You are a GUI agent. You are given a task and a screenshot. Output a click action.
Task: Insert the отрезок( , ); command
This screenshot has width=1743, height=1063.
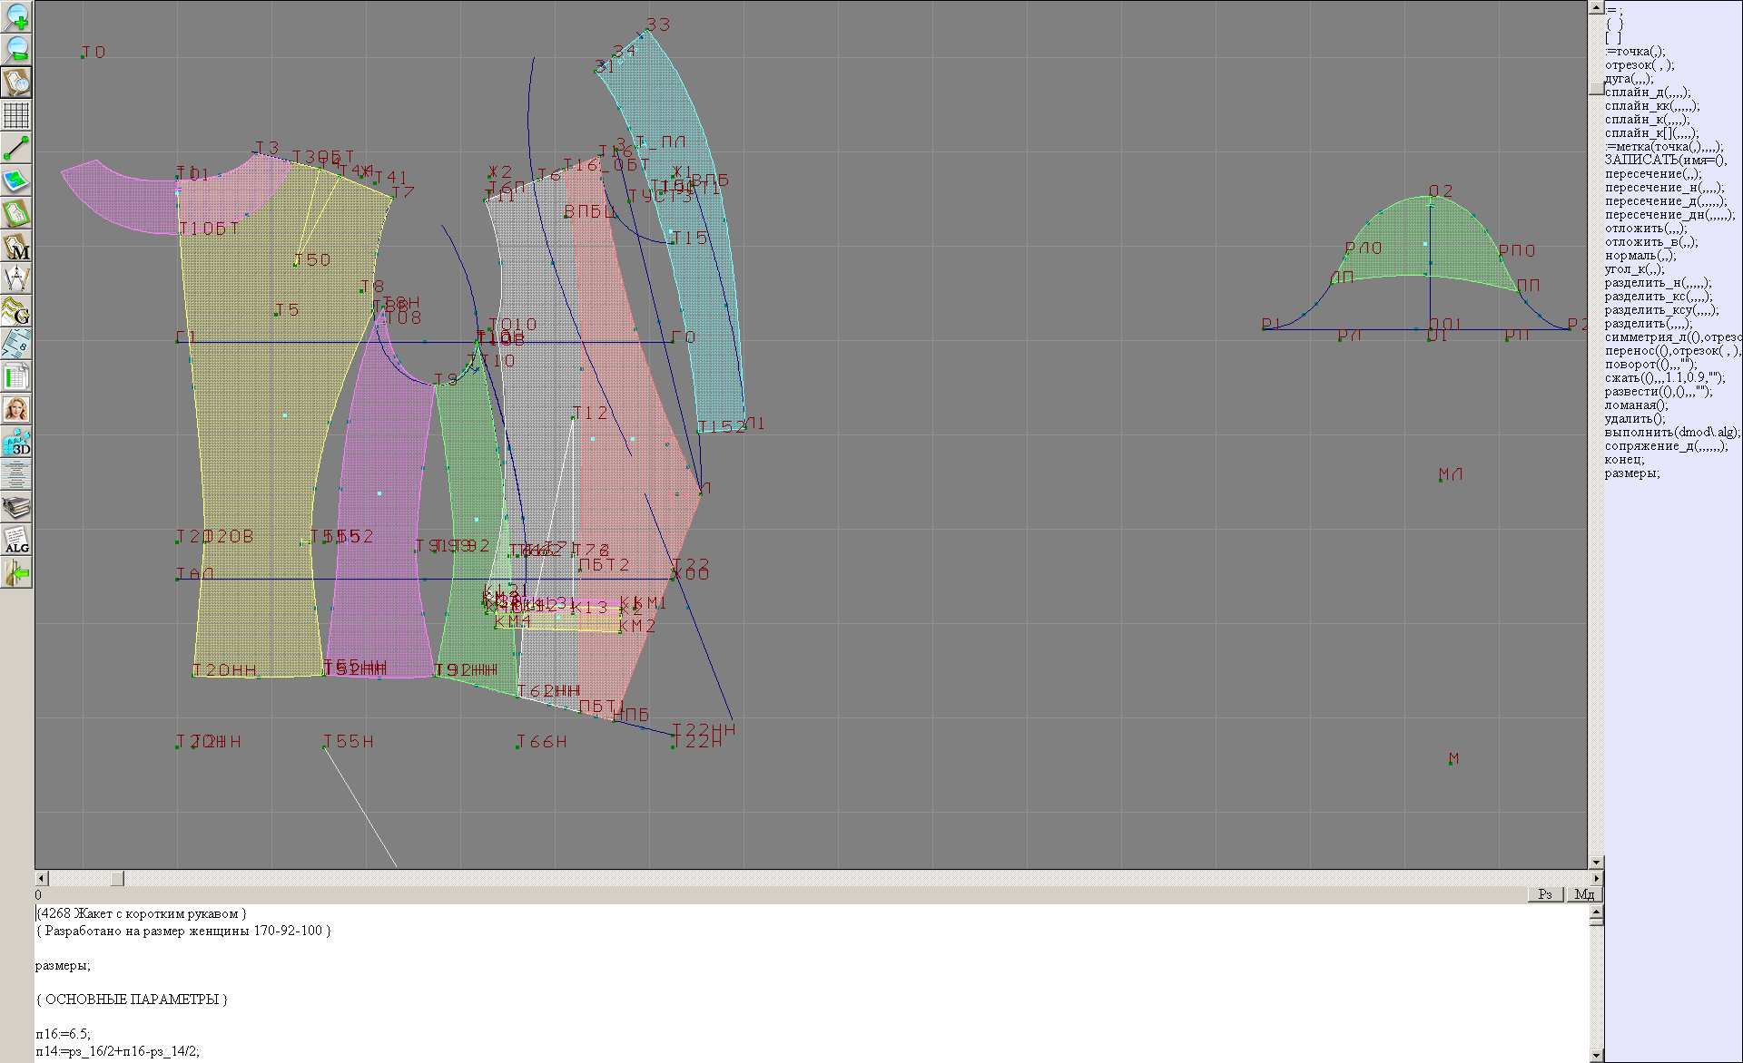1639,65
